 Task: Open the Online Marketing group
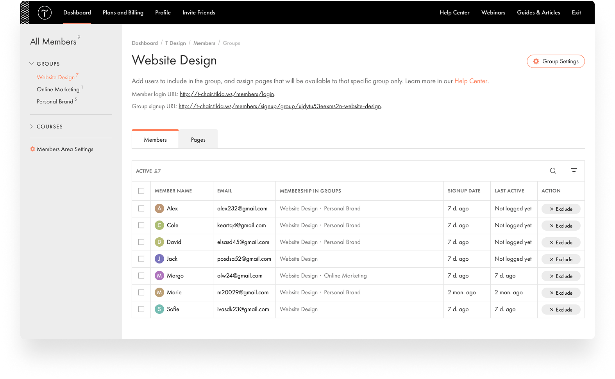click(x=58, y=89)
